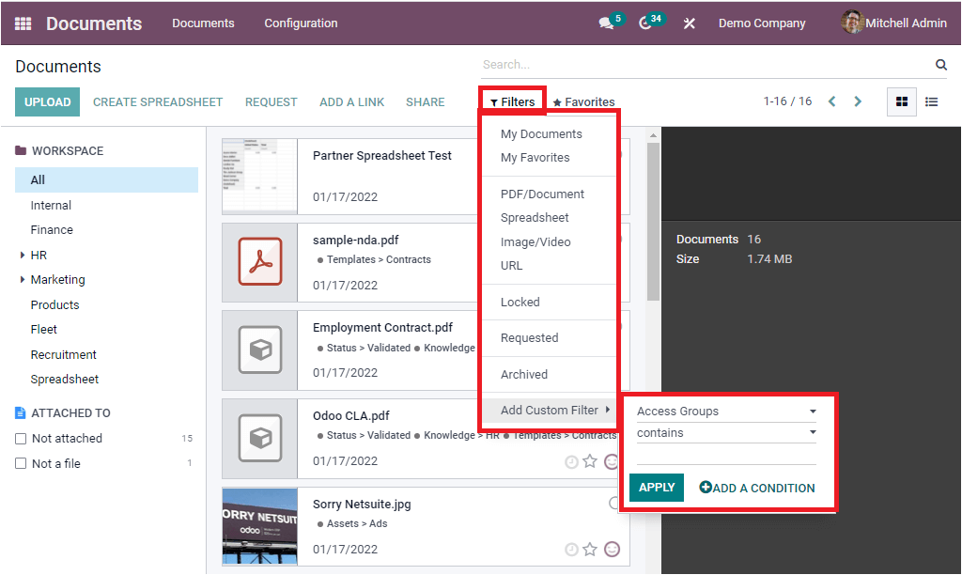This screenshot has height=575, width=962.
Task: Click the Request button
Action: click(x=272, y=101)
